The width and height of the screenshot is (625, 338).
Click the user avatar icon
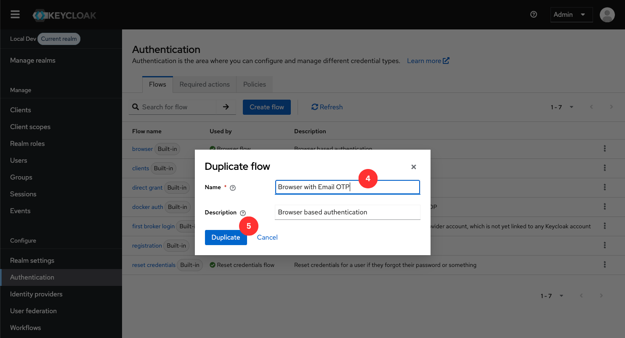[x=607, y=15]
